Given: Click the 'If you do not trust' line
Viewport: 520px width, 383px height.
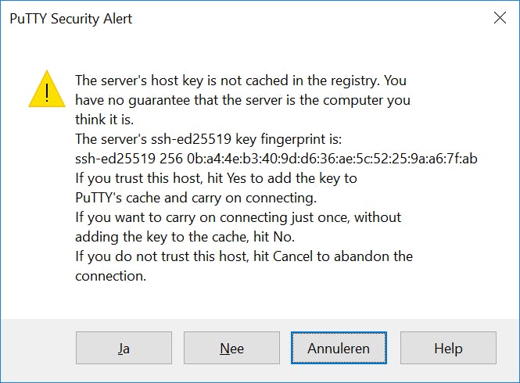Looking at the screenshot, I should point(244,256).
